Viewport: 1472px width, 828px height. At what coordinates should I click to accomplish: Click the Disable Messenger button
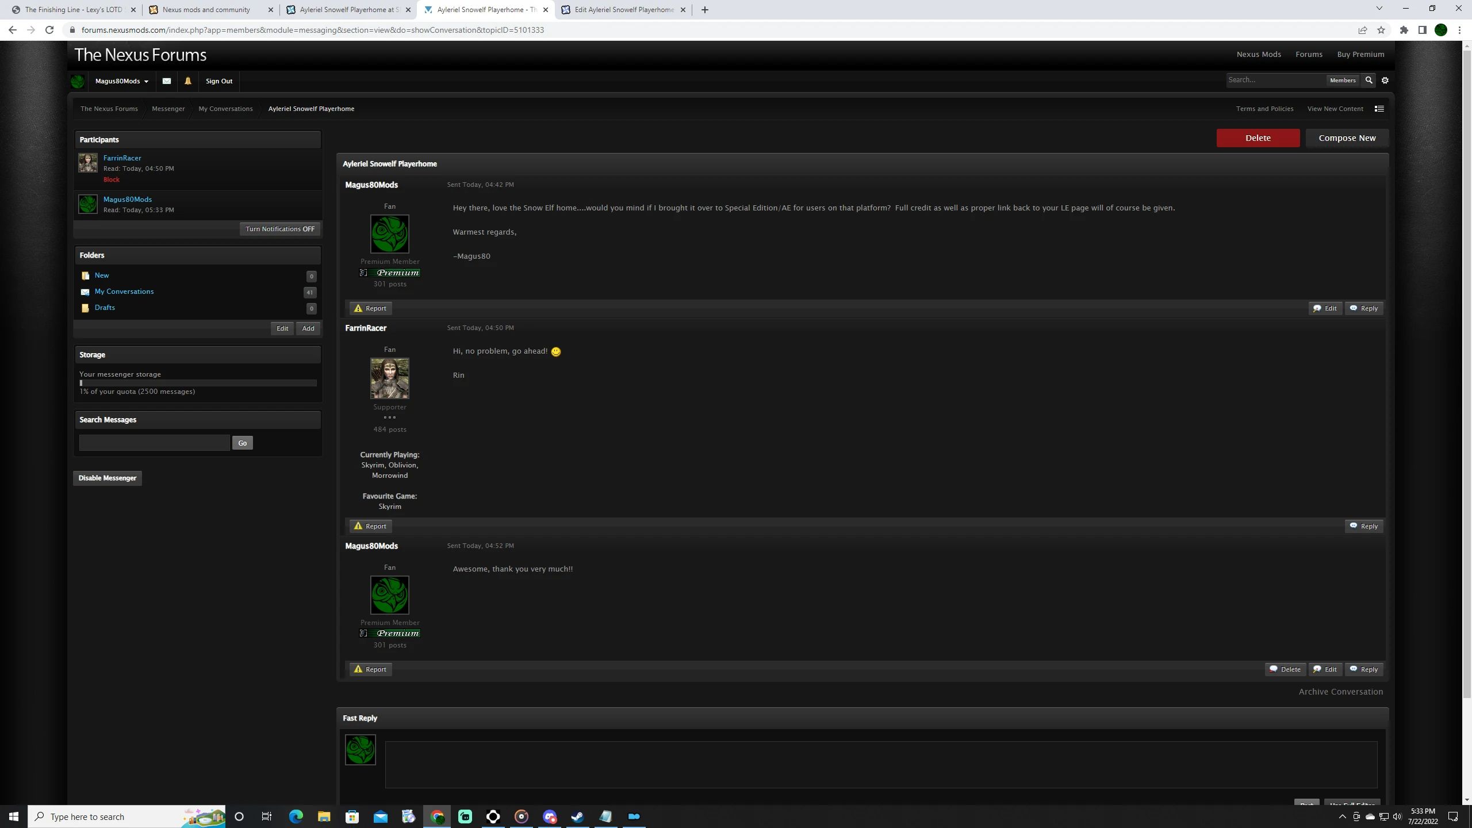coord(108,478)
